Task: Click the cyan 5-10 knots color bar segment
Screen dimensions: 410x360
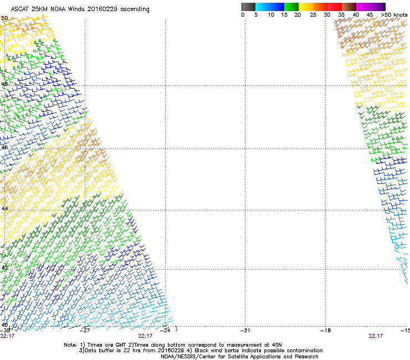Action: (x=263, y=7)
